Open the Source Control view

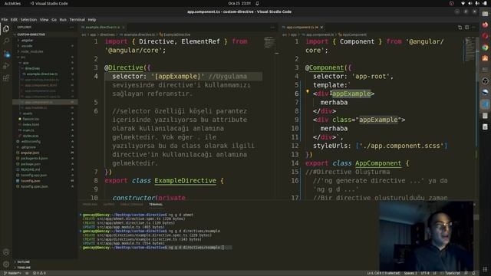pos(6,54)
